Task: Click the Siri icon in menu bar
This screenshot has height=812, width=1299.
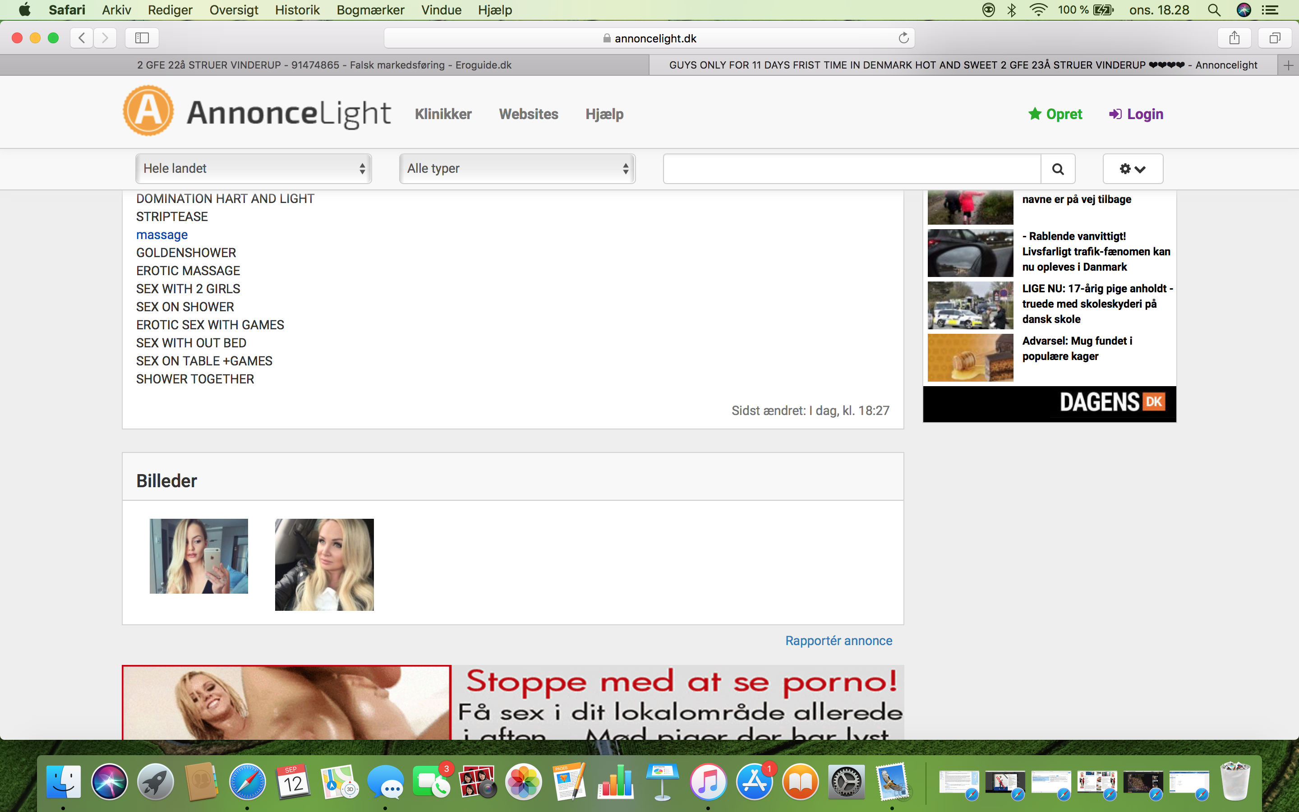Action: pyautogui.click(x=1244, y=9)
